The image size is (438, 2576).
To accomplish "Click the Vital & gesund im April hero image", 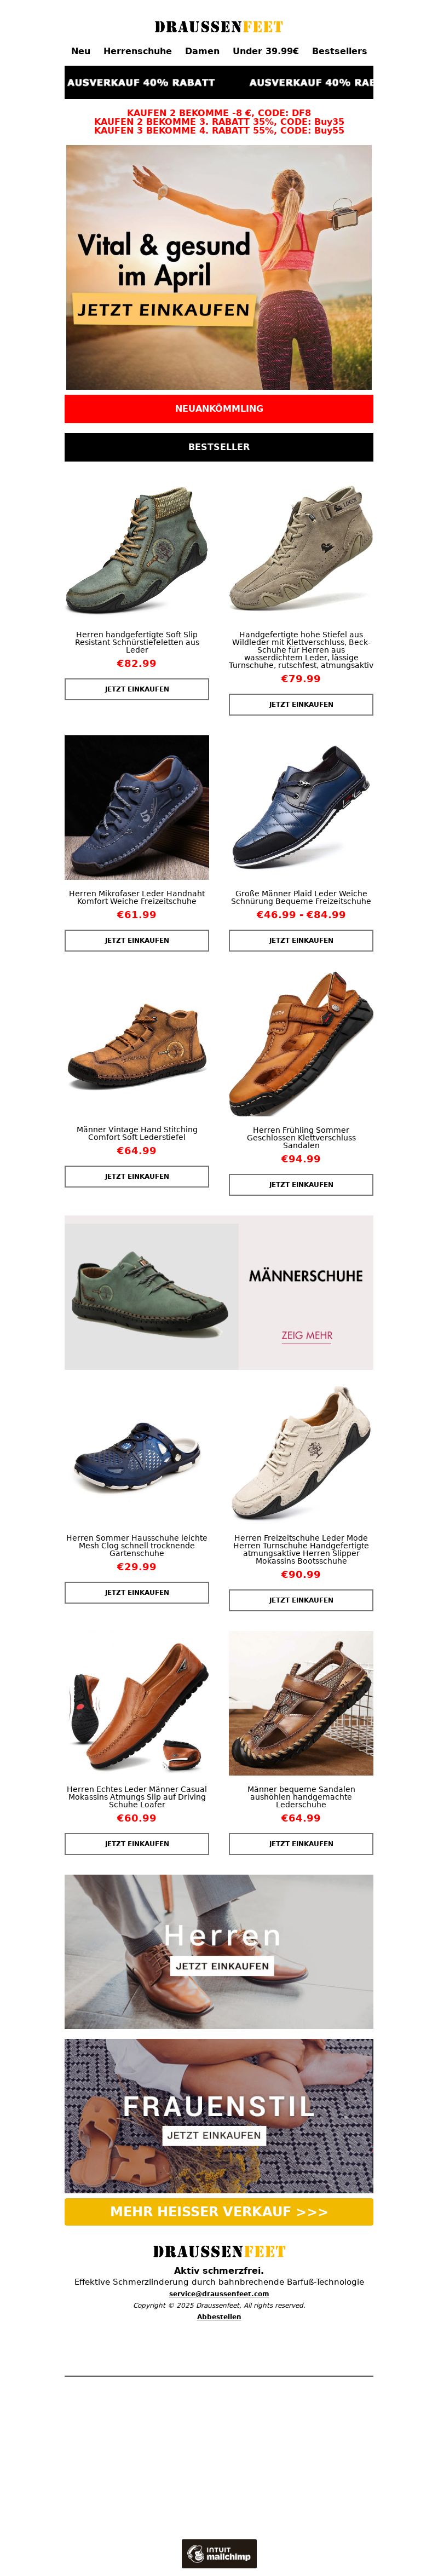I will (x=219, y=267).
